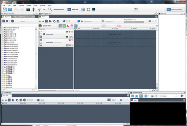Open the gear settings dropdown in Media Browser

pos(8,21)
